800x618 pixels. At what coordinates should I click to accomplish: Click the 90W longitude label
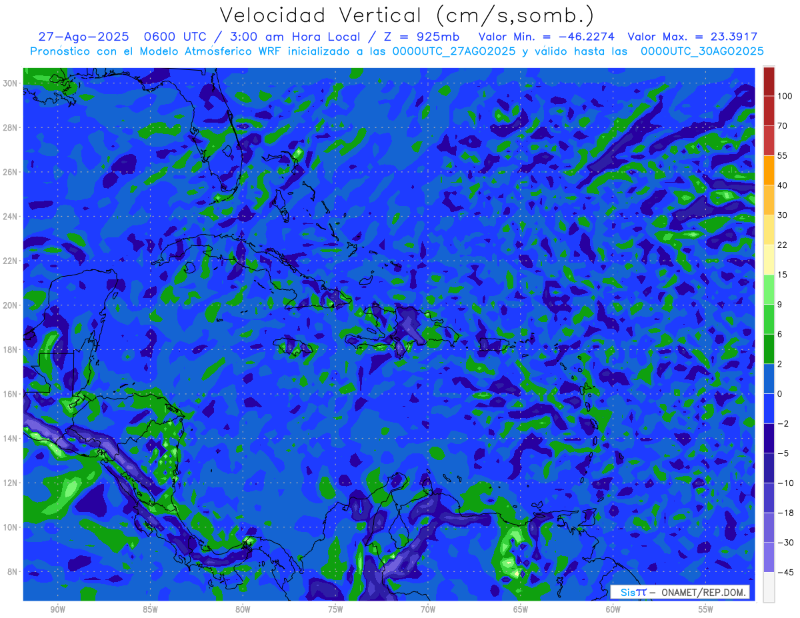coord(57,609)
